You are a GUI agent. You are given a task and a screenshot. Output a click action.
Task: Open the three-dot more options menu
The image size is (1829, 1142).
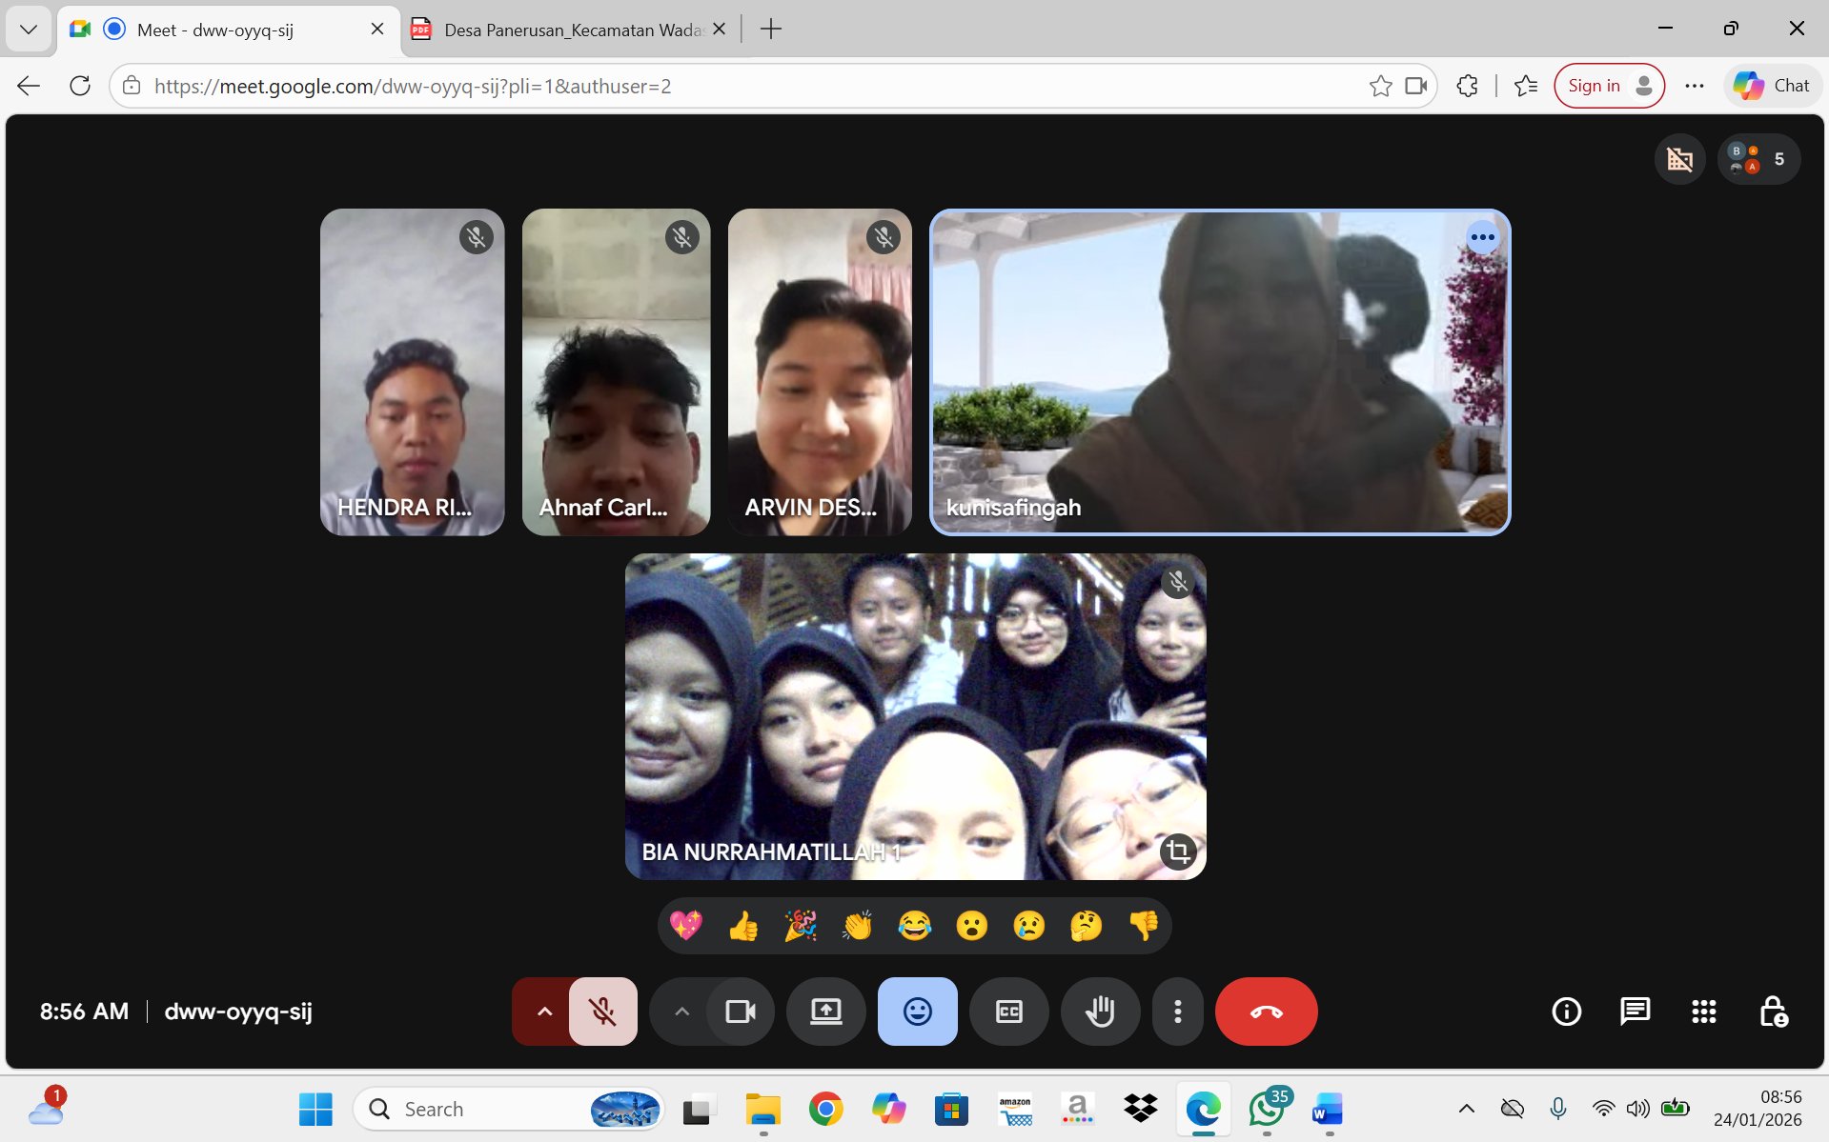click(x=1177, y=1012)
